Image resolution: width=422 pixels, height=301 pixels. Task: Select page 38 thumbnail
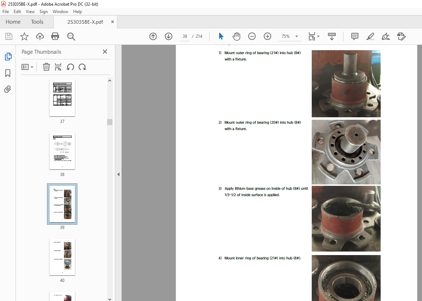point(62,151)
